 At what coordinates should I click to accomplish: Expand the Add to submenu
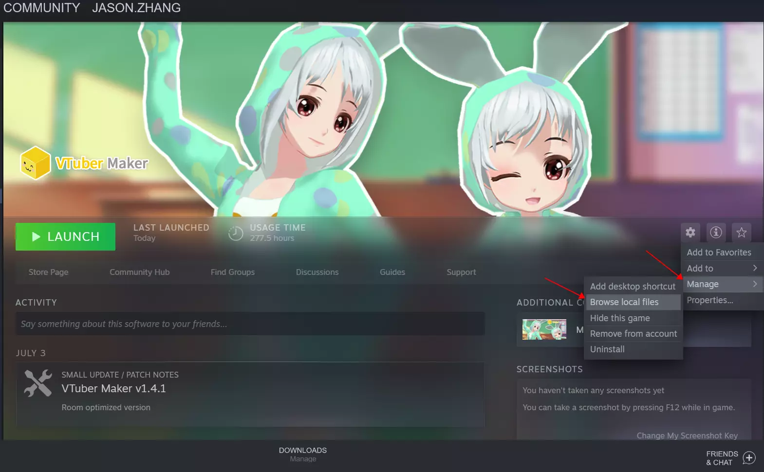click(722, 268)
